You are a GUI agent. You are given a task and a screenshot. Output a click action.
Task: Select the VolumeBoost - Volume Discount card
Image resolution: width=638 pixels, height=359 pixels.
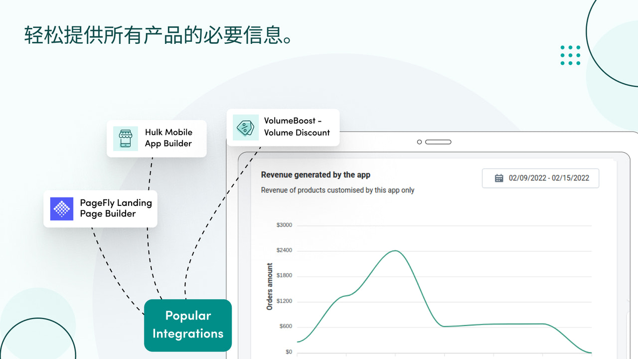[x=283, y=127]
